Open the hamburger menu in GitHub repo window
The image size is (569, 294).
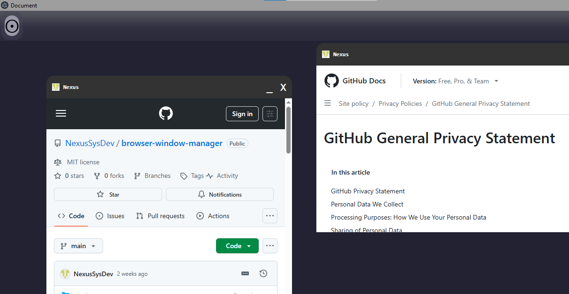61,113
